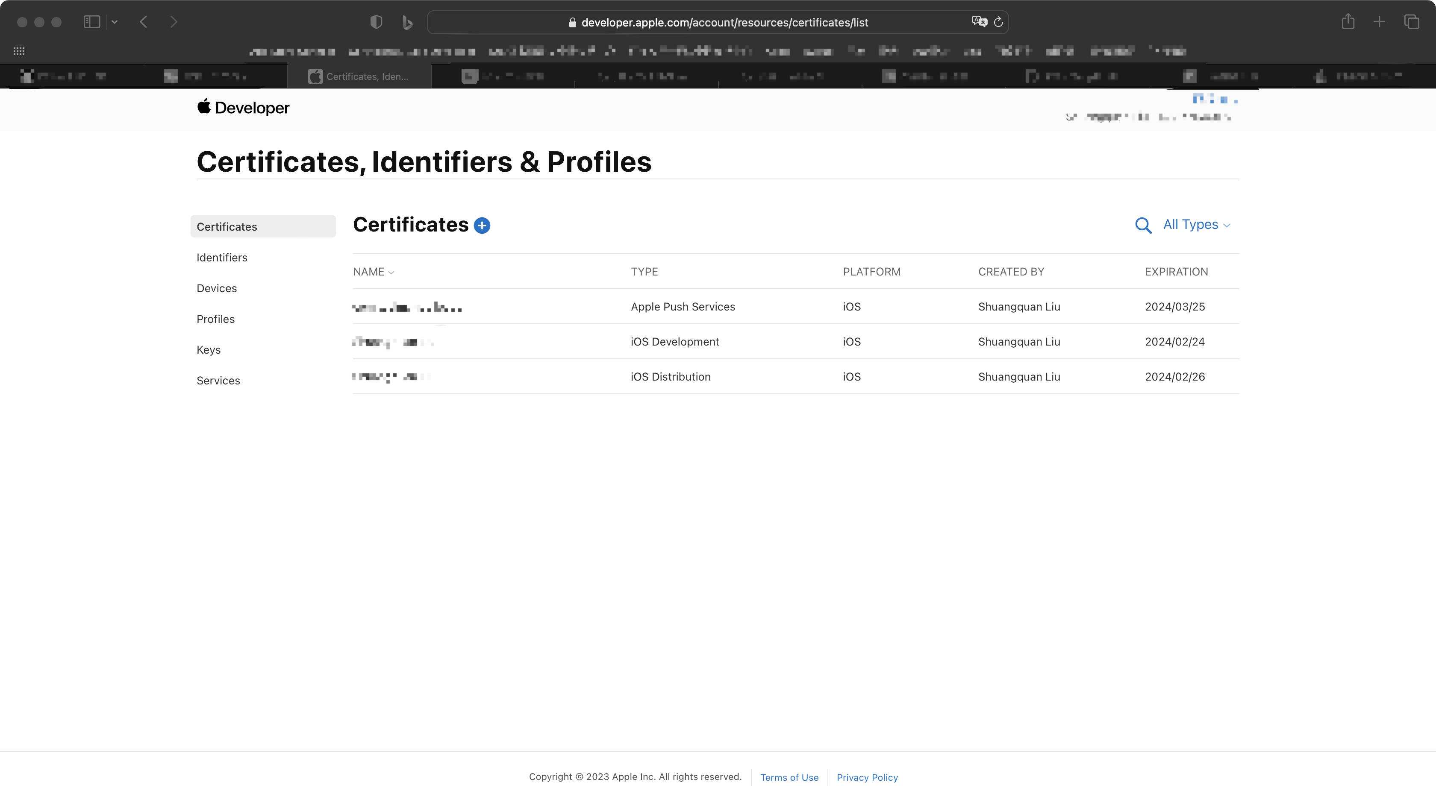This screenshot has width=1436, height=803.
Task: Click the Bing extension icon
Action: point(407,22)
